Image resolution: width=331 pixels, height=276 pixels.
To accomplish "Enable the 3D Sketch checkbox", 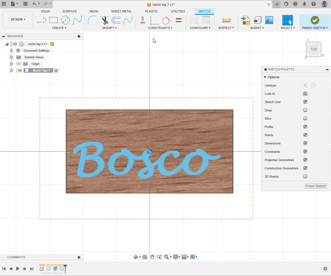I will (305, 177).
